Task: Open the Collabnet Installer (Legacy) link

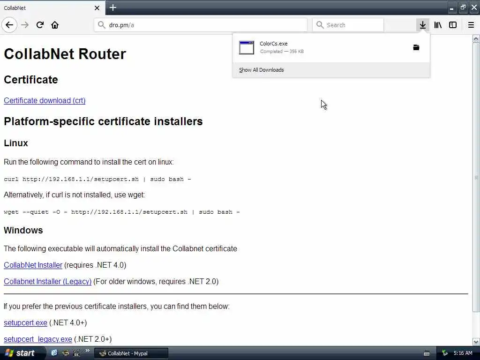Action: click(48, 281)
